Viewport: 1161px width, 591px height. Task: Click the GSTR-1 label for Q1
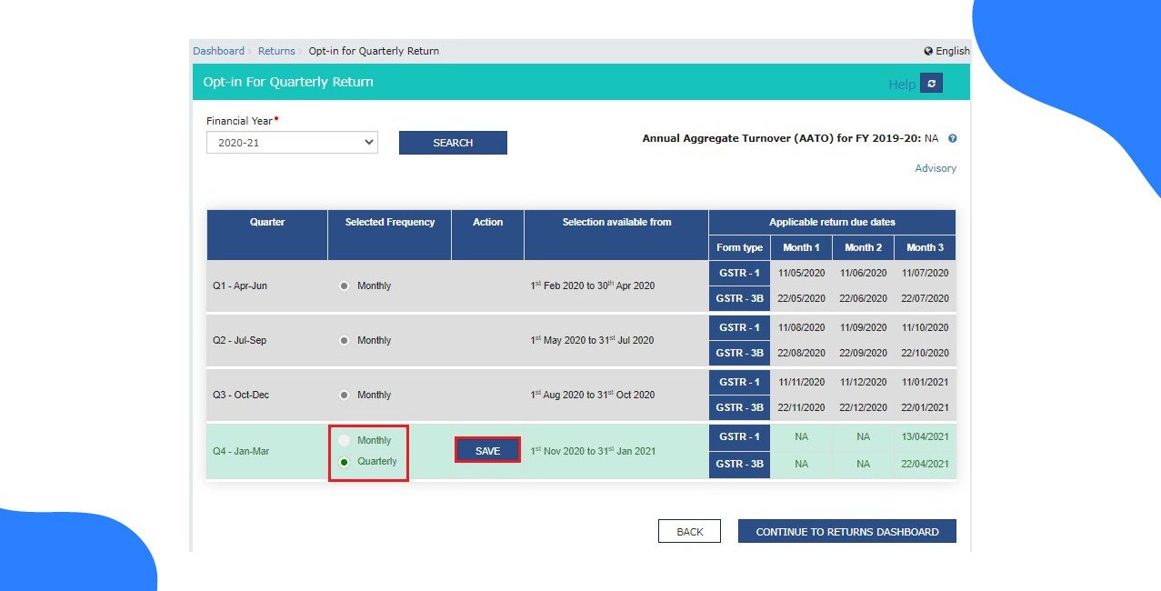[x=738, y=272]
